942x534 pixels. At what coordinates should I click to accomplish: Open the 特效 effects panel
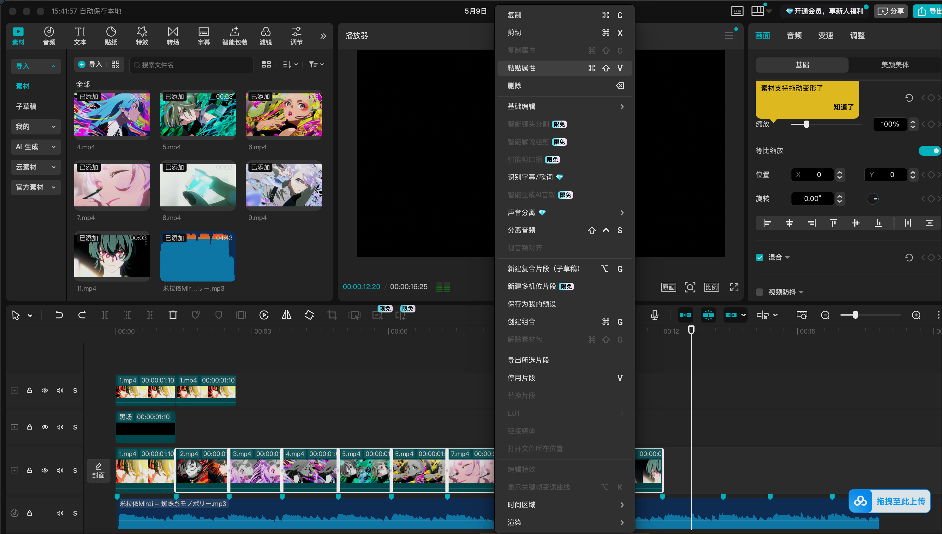pyautogui.click(x=142, y=36)
